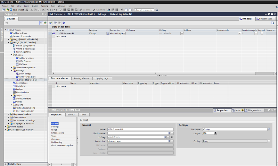Expand the Scripts node in project tree
The image size is (278, 166).
tap(11, 95)
